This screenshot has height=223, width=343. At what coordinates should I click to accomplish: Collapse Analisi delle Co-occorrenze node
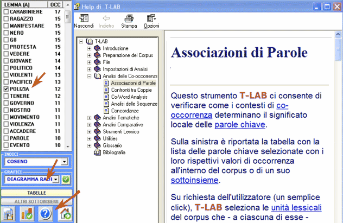pyautogui.click(x=89, y=77)
